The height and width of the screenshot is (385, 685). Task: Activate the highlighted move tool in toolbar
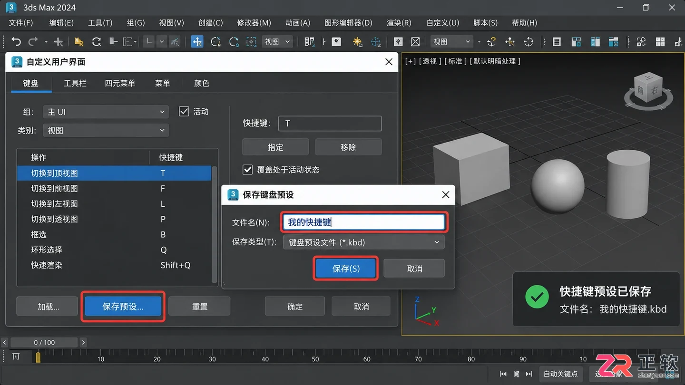(197, 42)
